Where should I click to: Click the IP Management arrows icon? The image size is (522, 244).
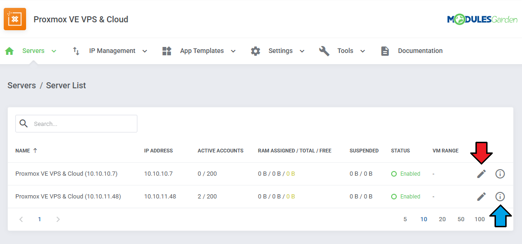coord(76,51)
